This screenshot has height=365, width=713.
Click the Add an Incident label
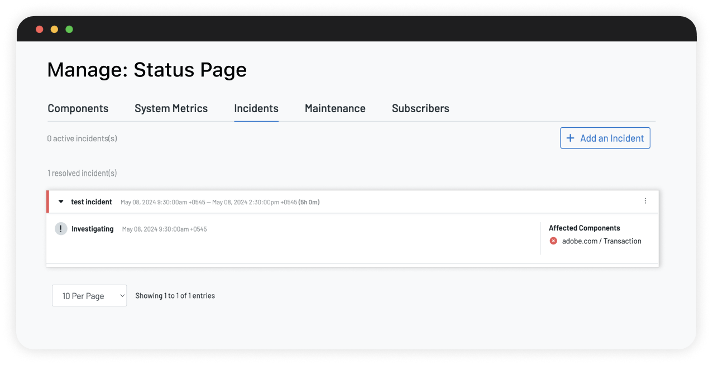click(612, 138)
